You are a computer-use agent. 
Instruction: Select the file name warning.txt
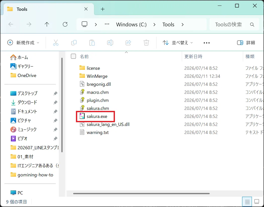click(98, 132)
